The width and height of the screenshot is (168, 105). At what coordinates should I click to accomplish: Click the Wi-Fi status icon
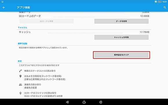pos(156,2)
